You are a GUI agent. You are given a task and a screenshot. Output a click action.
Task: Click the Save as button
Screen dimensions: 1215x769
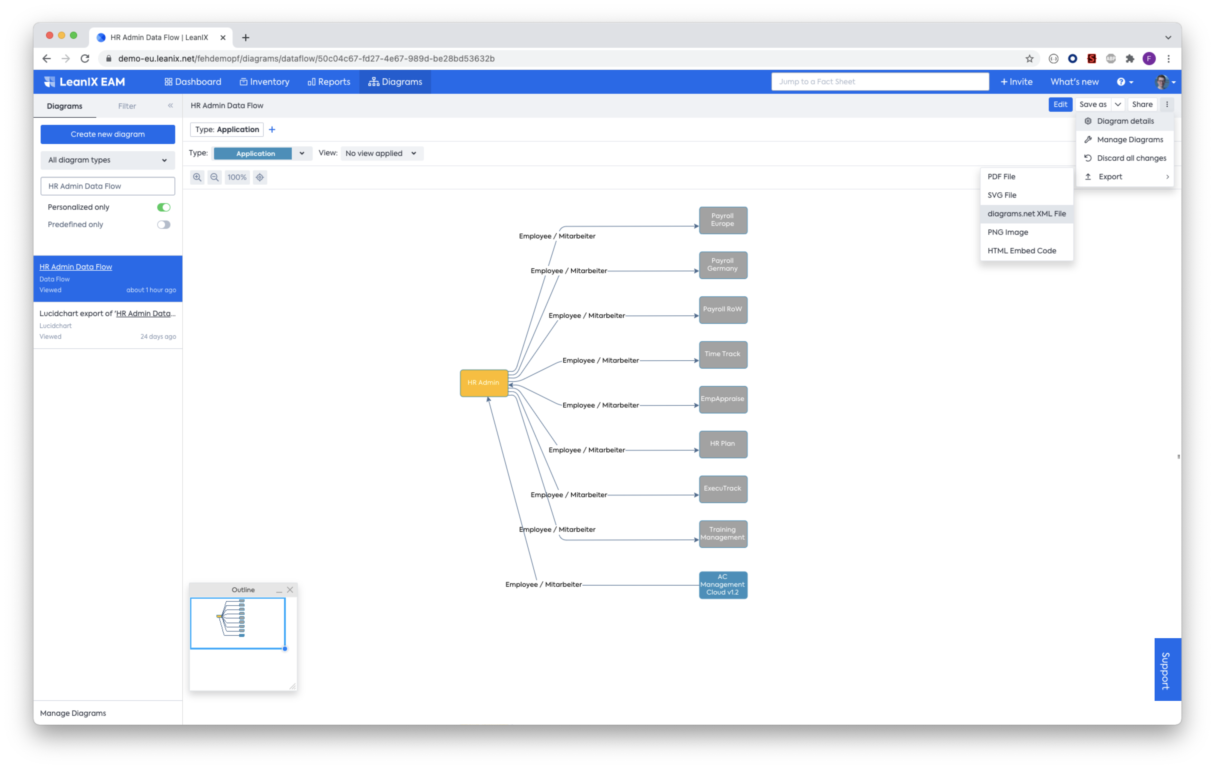point(1093,104)
